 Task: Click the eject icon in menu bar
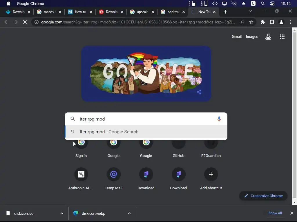click(244, 3)
